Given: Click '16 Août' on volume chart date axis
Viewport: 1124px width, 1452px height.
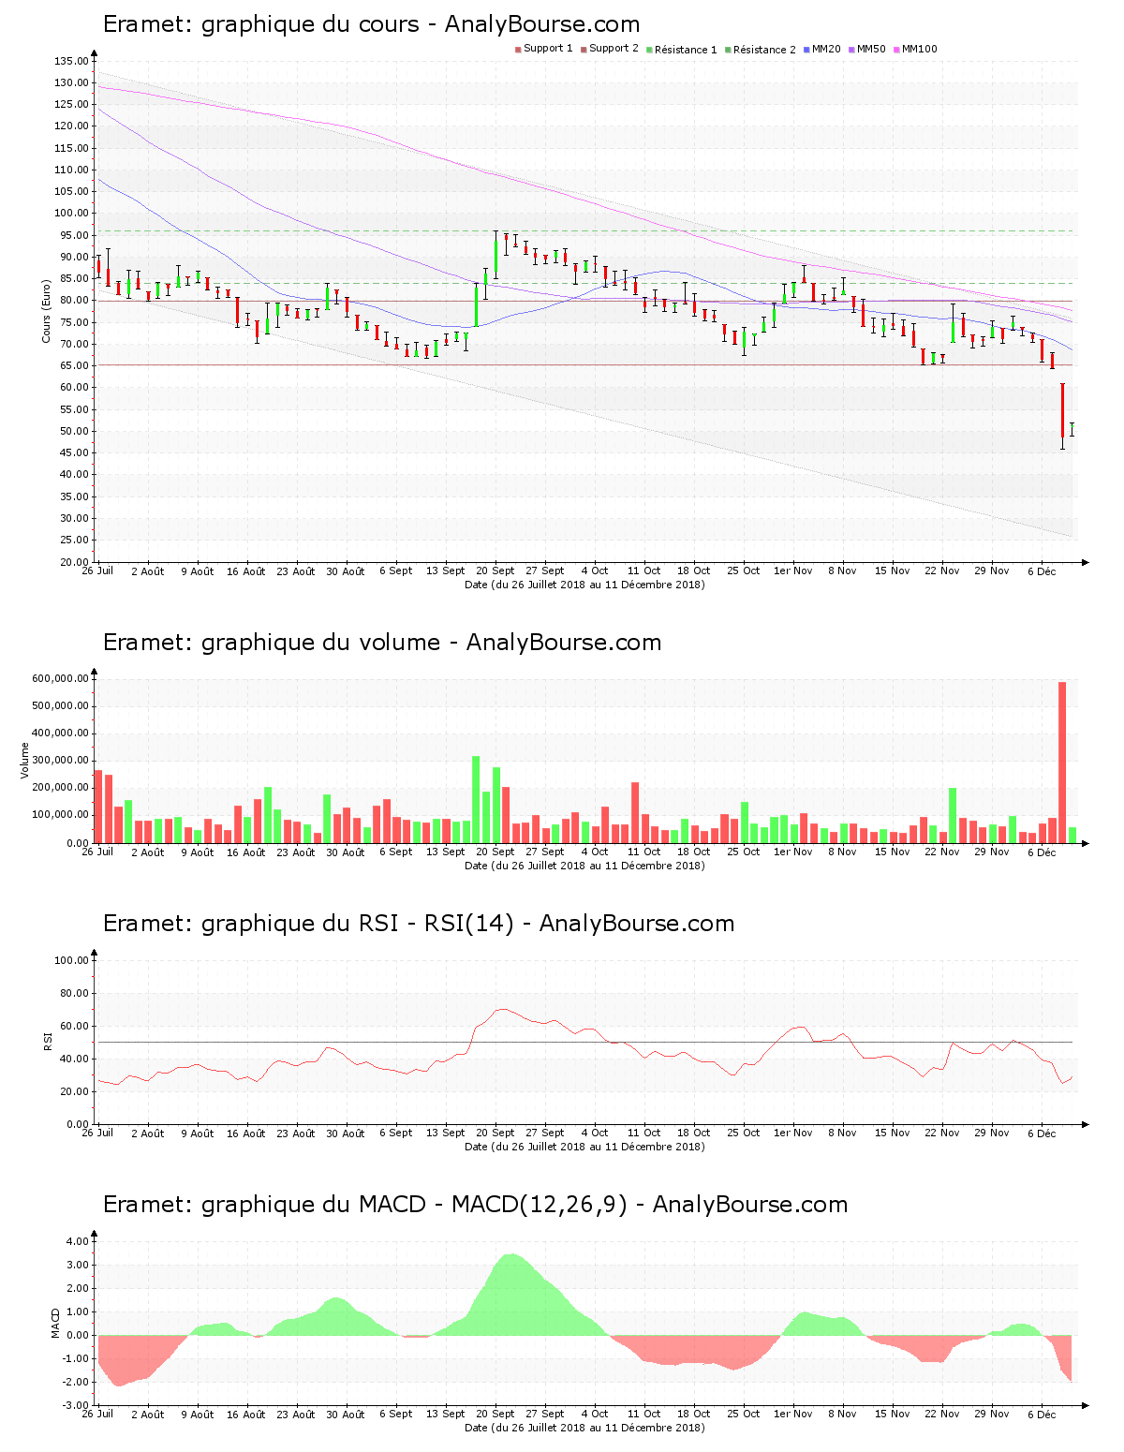Looking at the screenshot, I should click(x=246, y=852).
